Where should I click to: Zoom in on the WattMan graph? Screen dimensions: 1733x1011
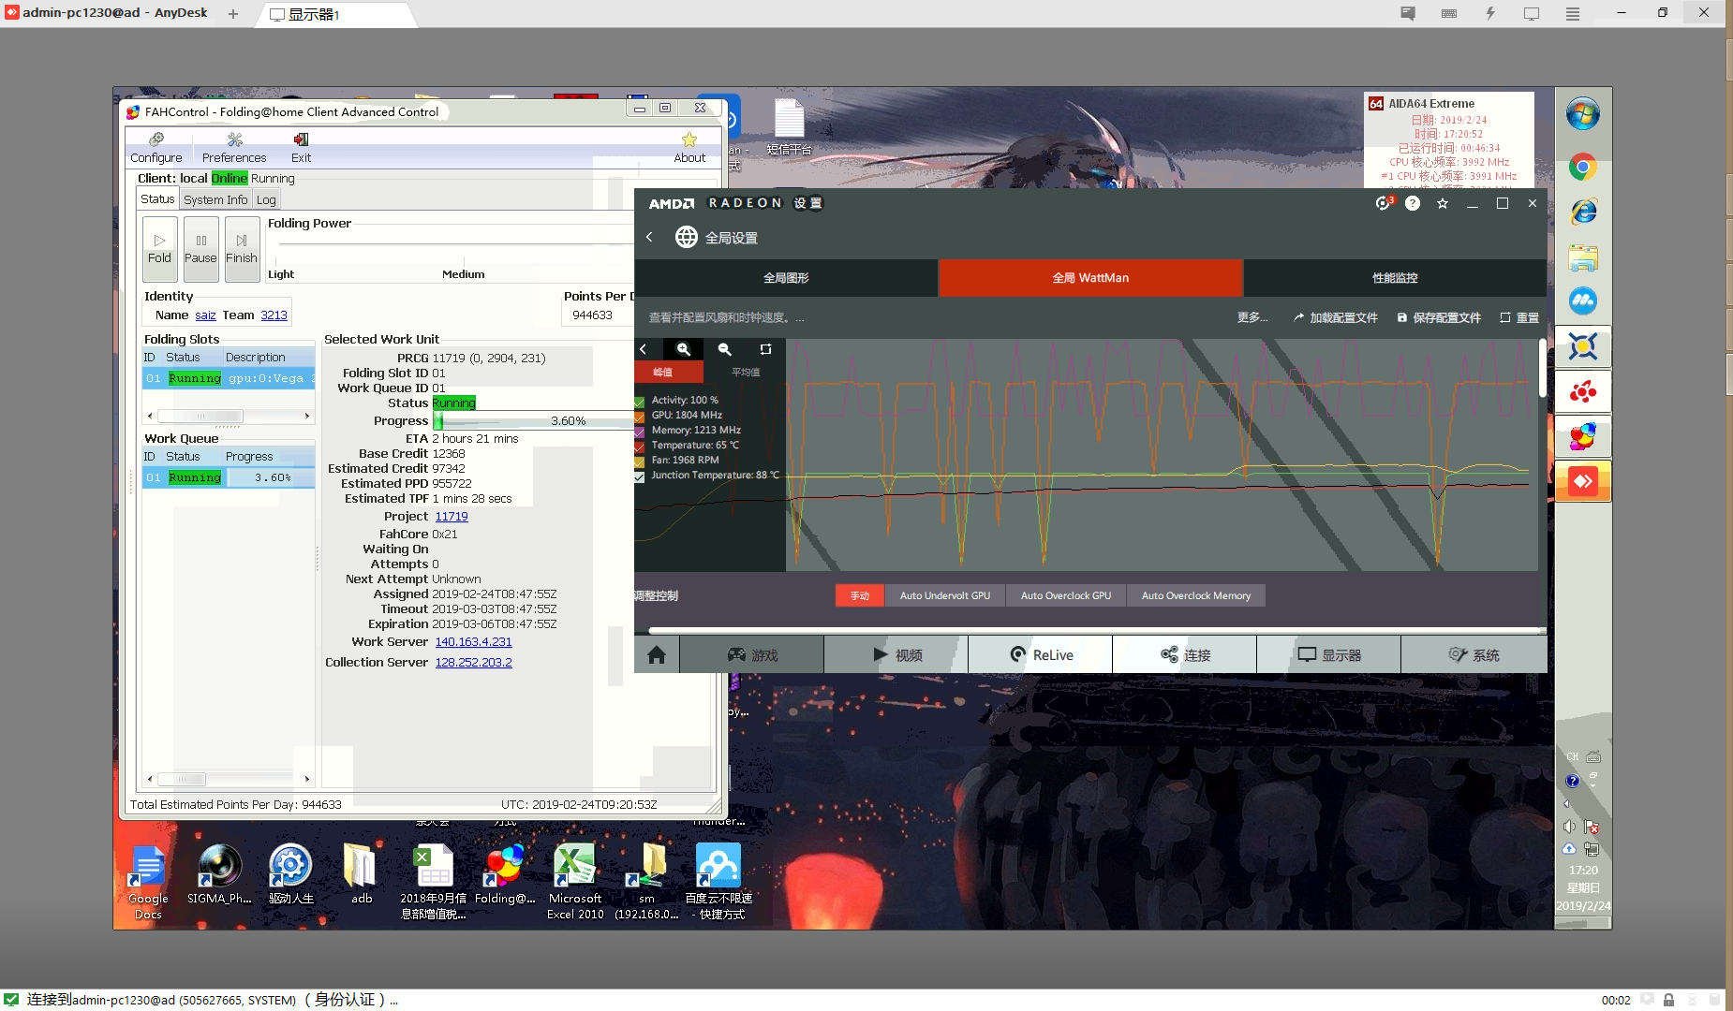click(684, 349)
